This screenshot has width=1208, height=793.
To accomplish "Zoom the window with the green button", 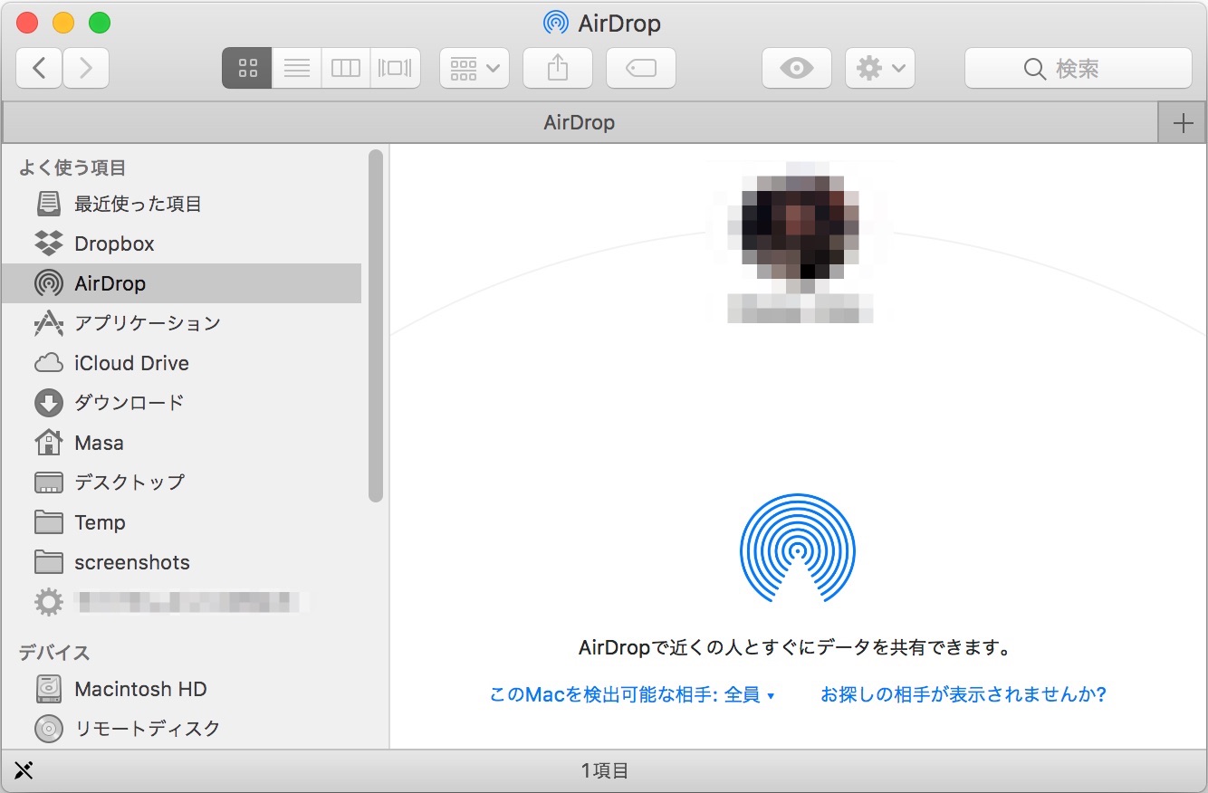I will point(100,23).
